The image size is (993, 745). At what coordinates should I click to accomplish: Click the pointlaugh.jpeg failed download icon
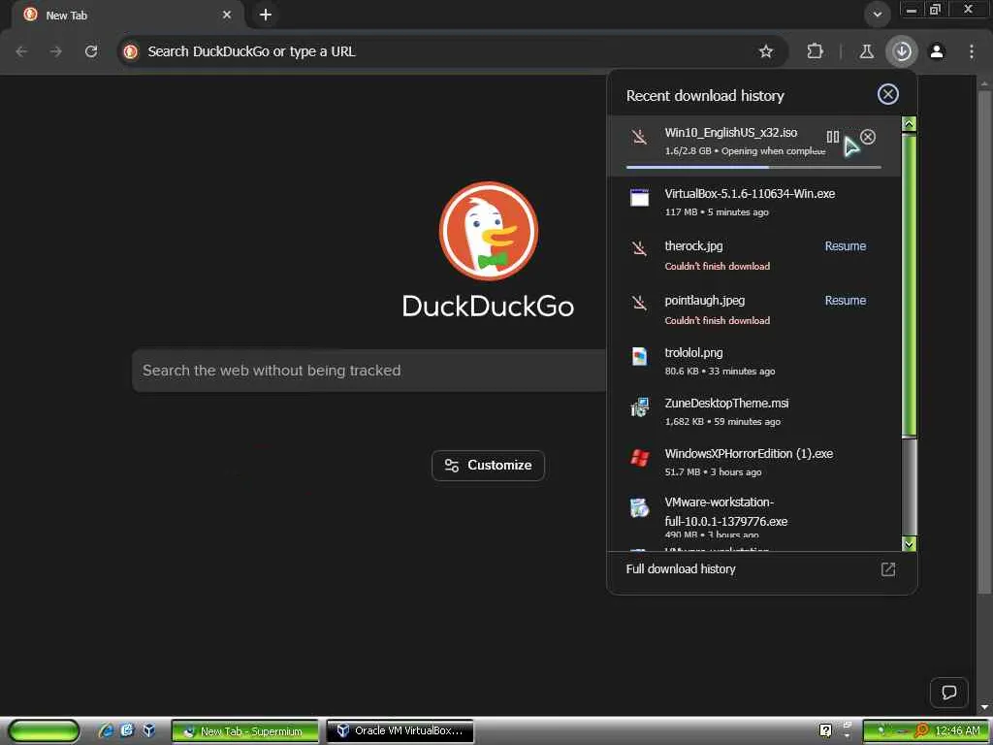click(640, 303)
